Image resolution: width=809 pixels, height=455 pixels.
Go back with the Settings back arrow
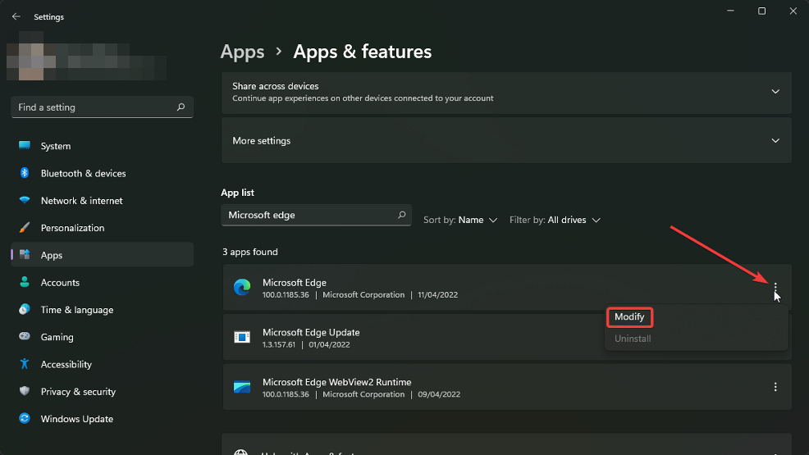coord(16,16)
